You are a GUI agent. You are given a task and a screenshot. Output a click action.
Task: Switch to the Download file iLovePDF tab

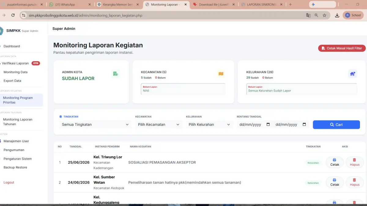click(214, 5)
